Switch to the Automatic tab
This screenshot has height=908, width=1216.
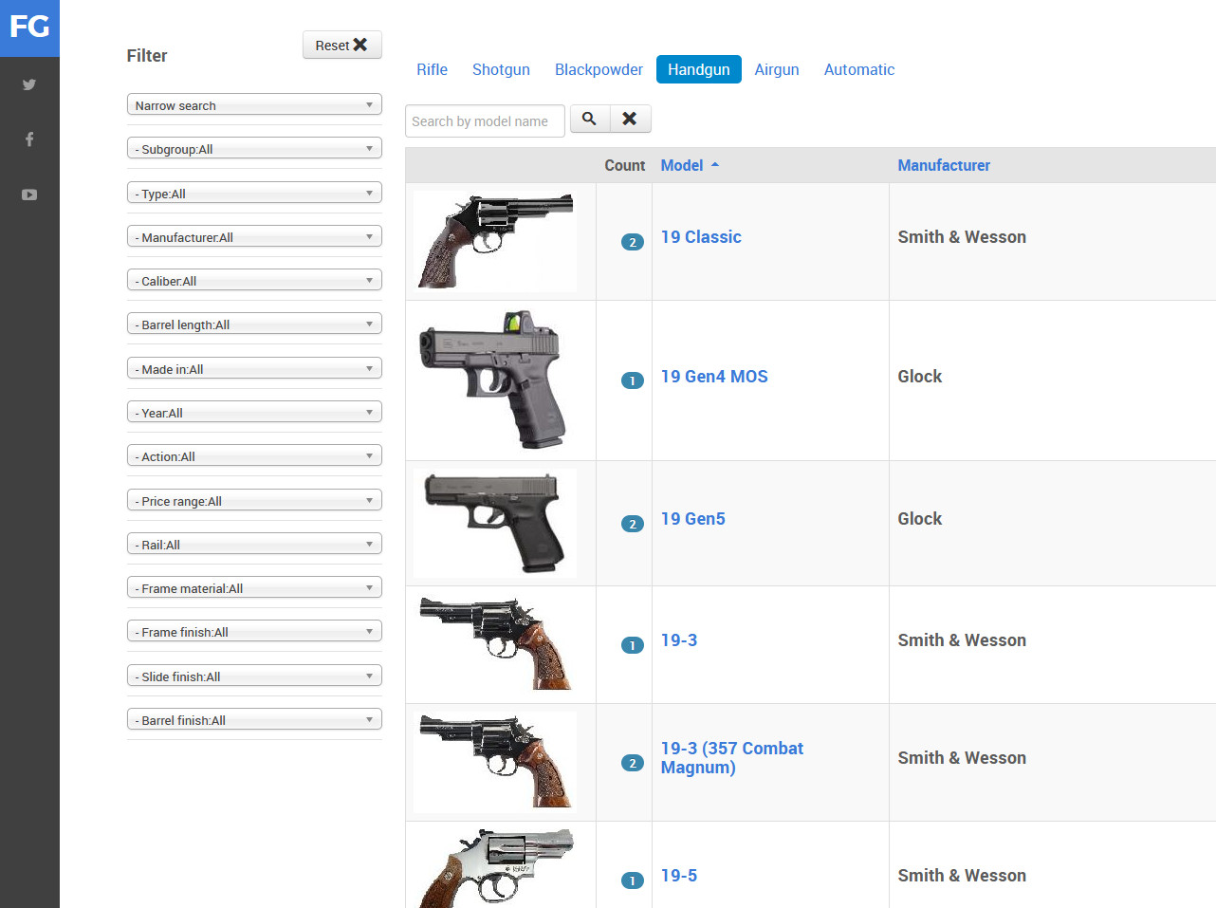click(859, 69)
